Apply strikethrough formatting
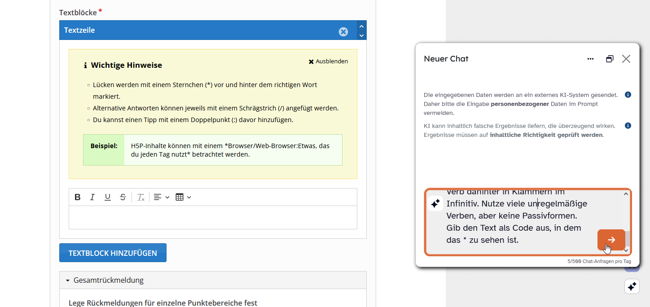This screenshot has width=650, height=307. click(x=123, y=197)
